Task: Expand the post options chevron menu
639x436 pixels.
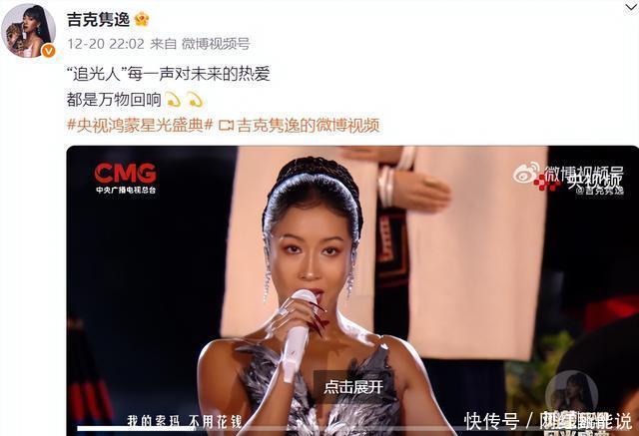Action: pos(631,7)
